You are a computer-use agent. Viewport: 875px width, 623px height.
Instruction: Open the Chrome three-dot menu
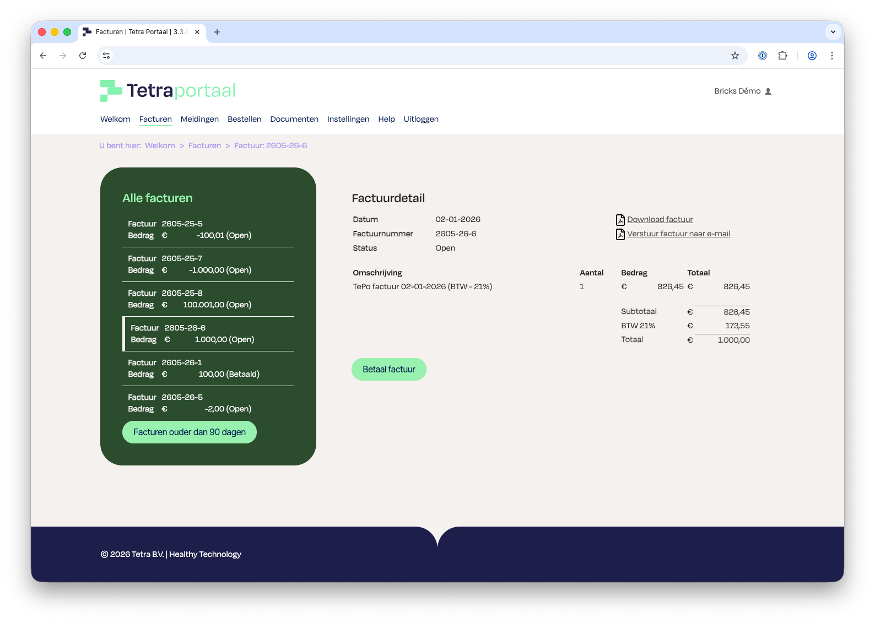tap(831, 56)
